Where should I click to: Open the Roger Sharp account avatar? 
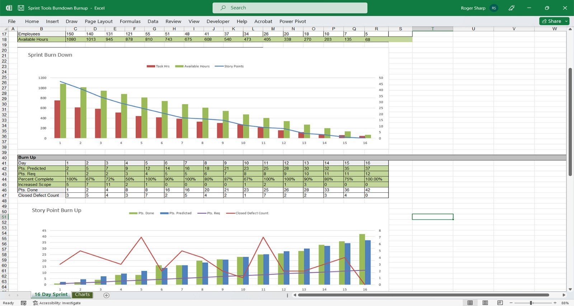click(x=494, y=8)
